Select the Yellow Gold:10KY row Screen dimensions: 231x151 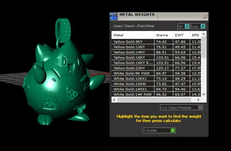(156, 47)
